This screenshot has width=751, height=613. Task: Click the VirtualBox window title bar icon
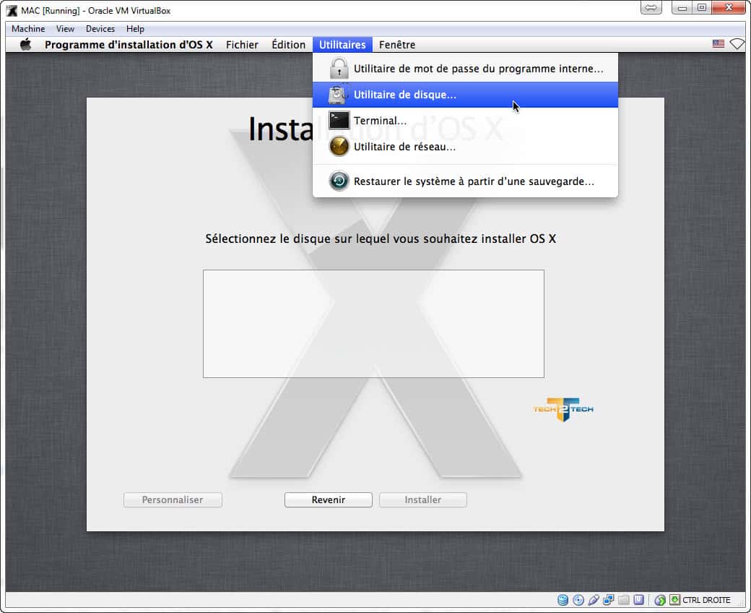[12, 10]
